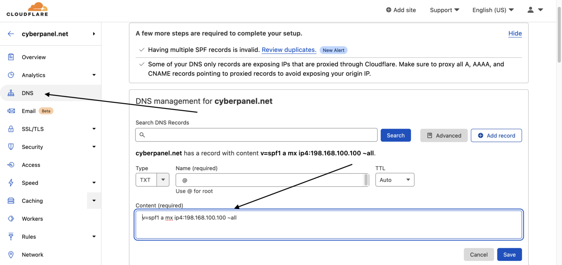Click the Speed lightning bolt icon
Image resolution: width=562 pixels, height=265 pixels.
click(x=11, y=183)
